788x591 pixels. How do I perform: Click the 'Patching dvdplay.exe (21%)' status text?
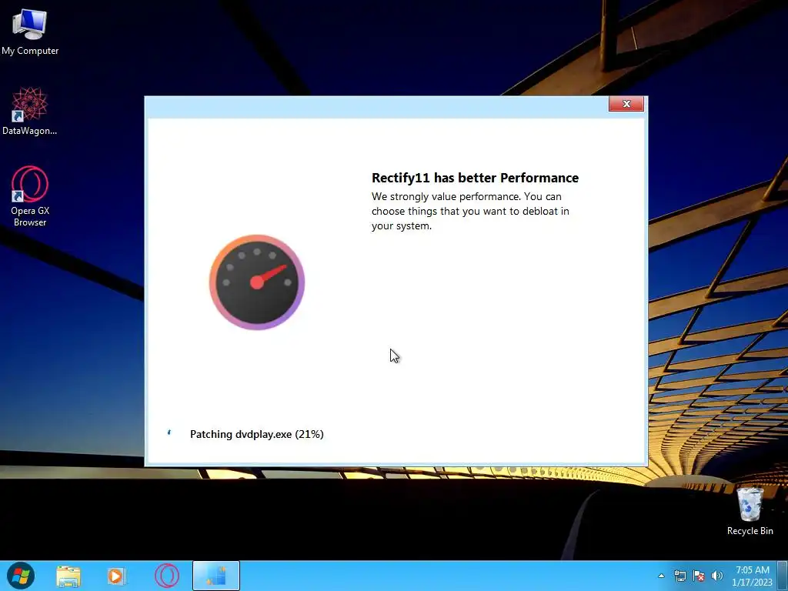(x=257, y=434)
